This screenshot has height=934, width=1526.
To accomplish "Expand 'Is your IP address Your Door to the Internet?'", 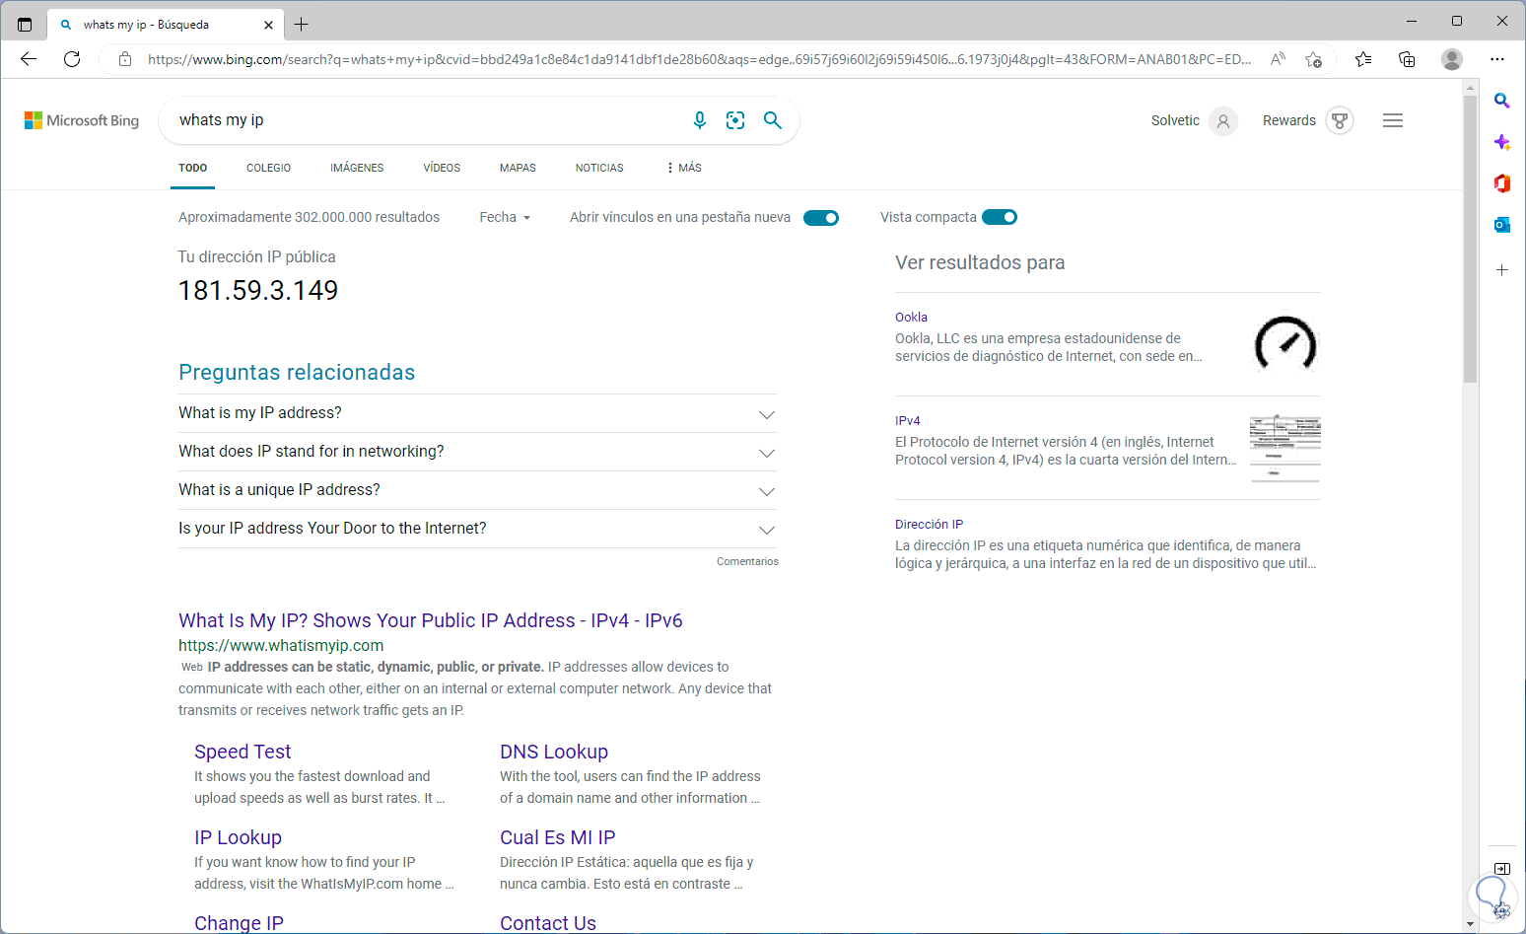I will click(x=478, y=529).
